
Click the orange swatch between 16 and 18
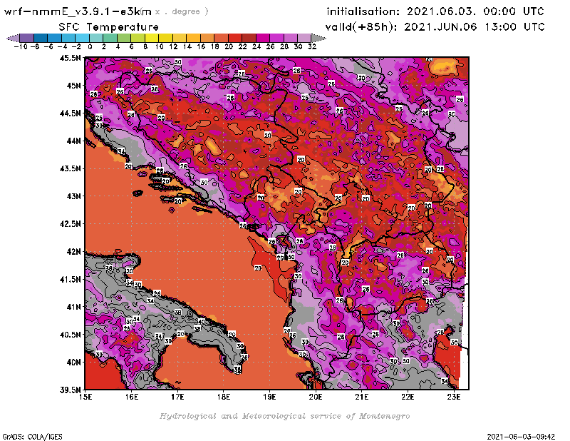tap(207, 38)
